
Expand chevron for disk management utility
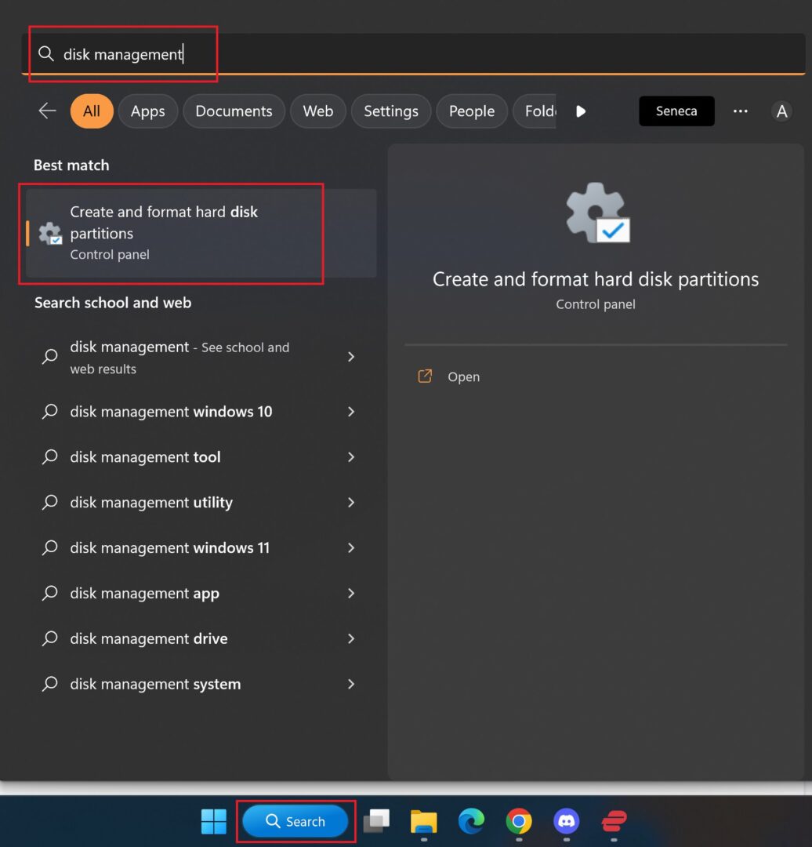coord(351,503)
